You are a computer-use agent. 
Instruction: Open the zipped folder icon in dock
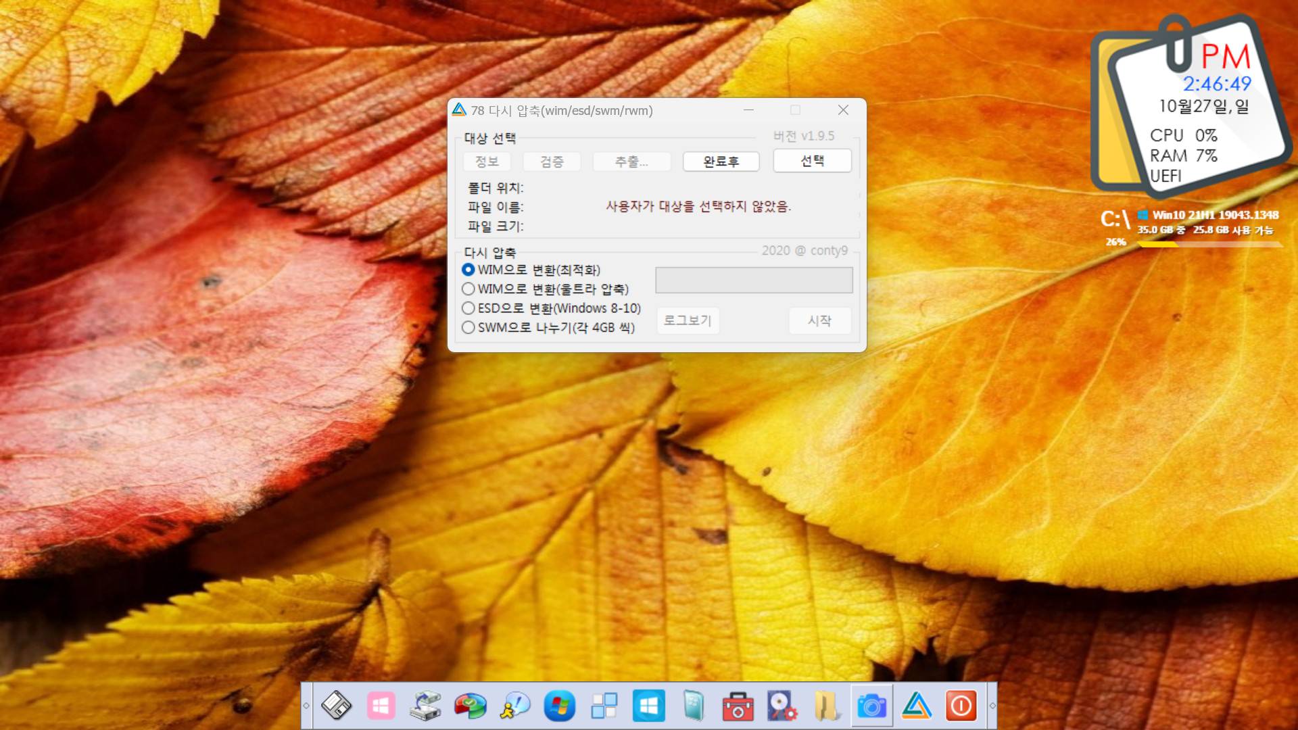(827, 706)
